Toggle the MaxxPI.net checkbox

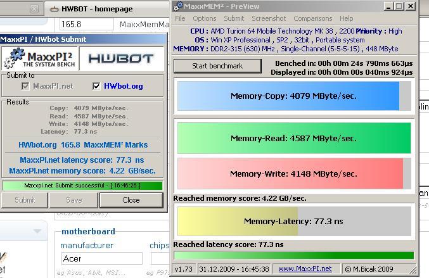[x=25, y=86]
